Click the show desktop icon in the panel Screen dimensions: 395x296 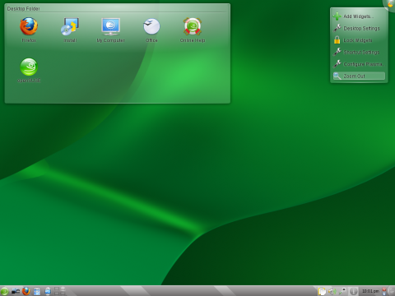tap(16, 291)
